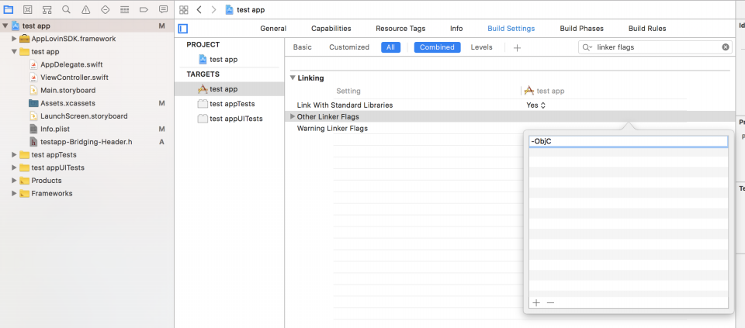
Task: Click the Setting column header
Action: click(348, 91)
